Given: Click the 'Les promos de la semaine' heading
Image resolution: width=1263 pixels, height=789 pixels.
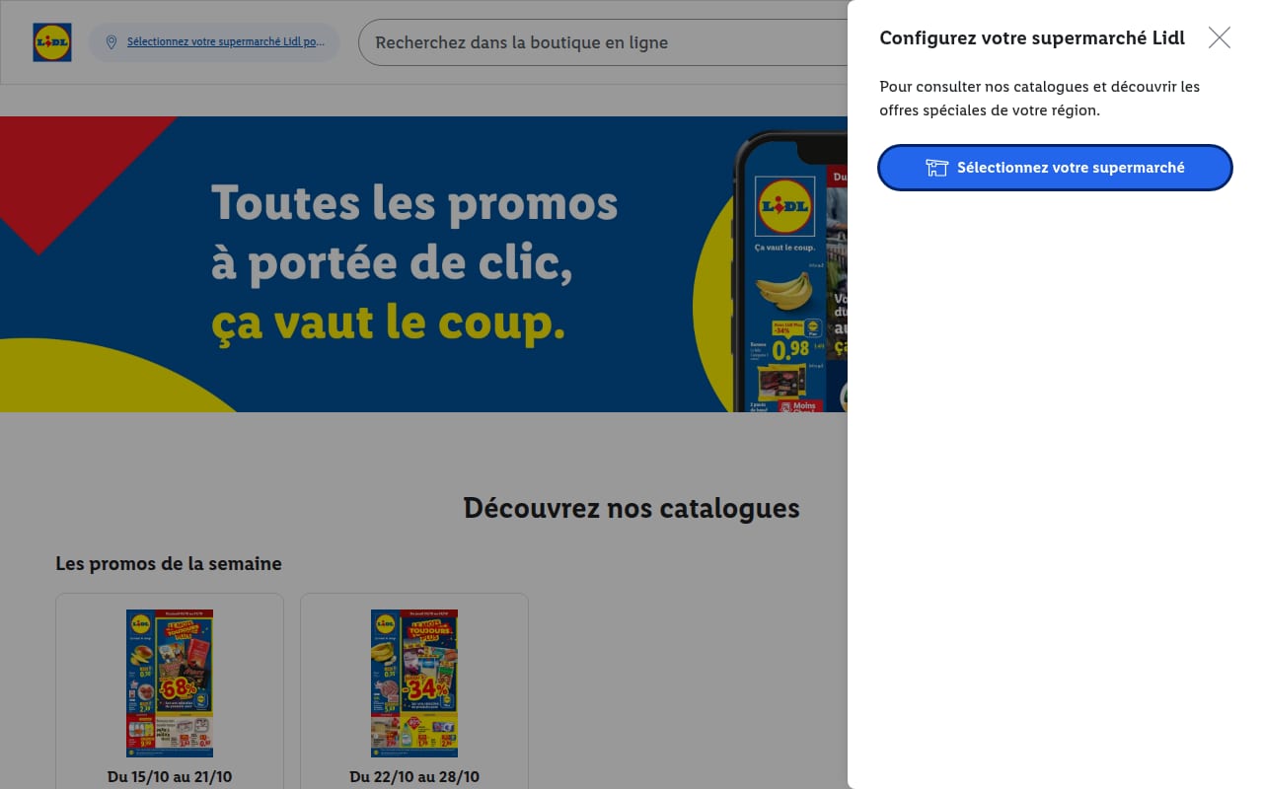Looking at the screenshot, I should [169, 564].
